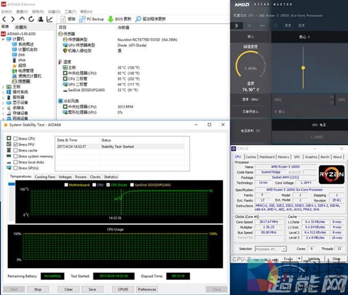348x295 pixels.
Task: Open stability test Preferences
Action: [x=147, y=289]
